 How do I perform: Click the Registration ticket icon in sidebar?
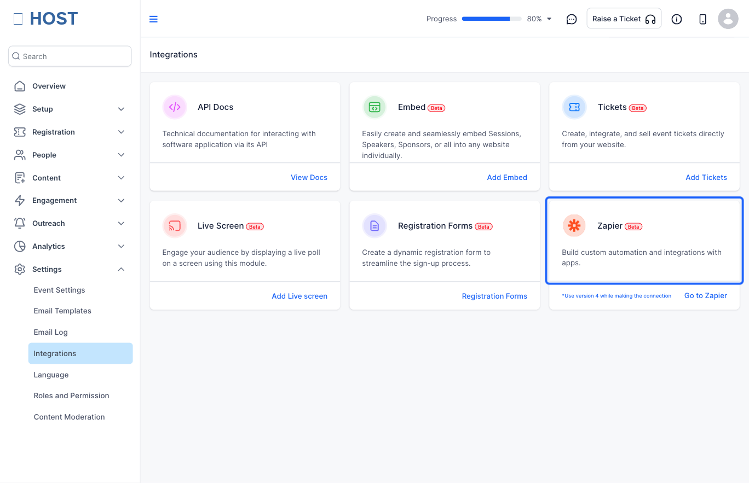coord(20,132)
